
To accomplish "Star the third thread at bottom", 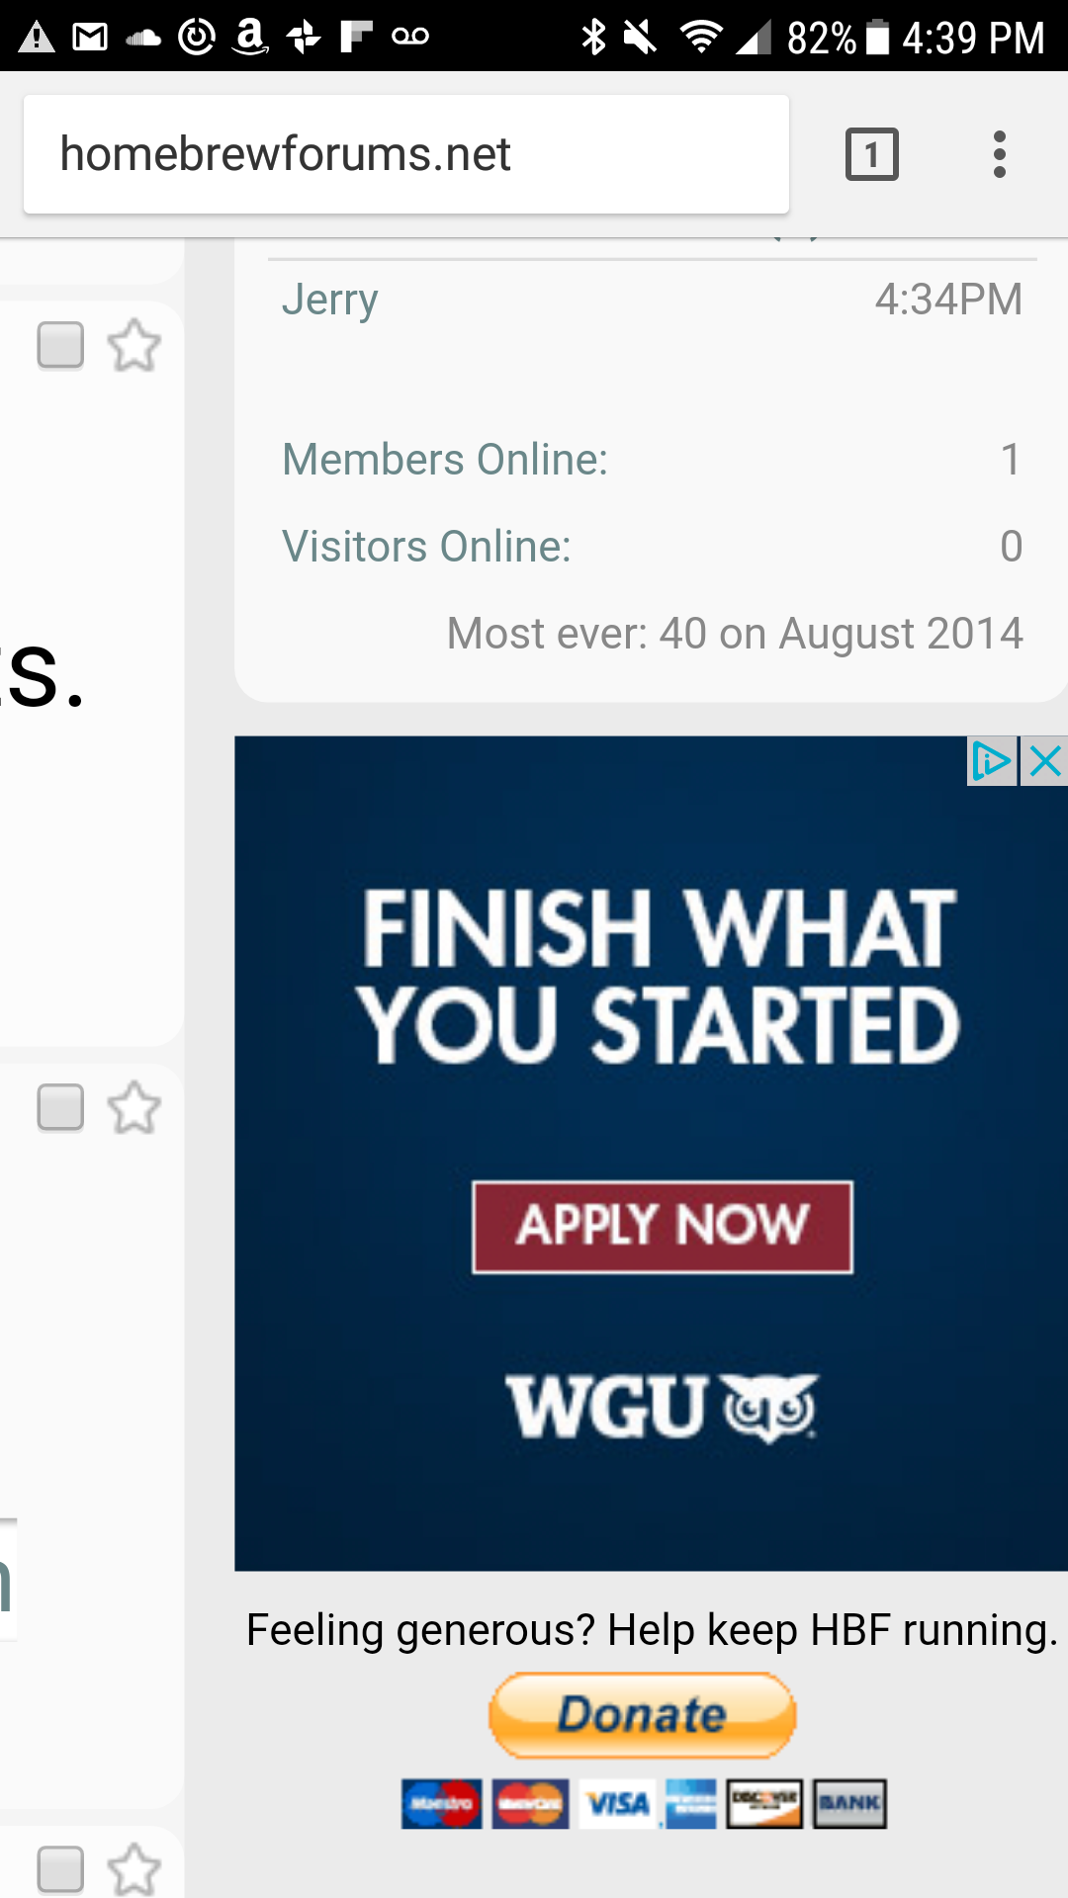I will (133, 1869).
